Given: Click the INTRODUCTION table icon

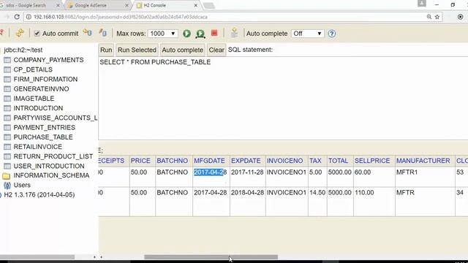Looking at the screenshot, I should pyautogui.click(x=7, y=108).
